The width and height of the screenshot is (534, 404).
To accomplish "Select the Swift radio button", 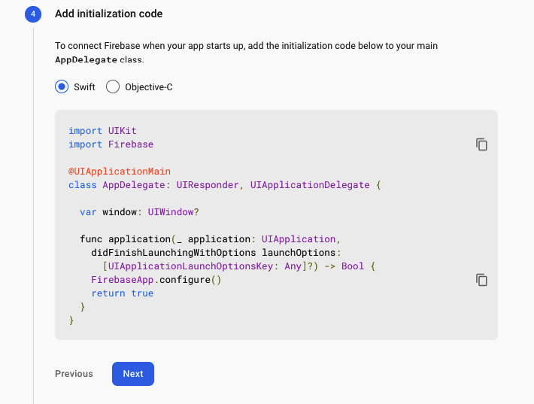I will click(62, 87).
